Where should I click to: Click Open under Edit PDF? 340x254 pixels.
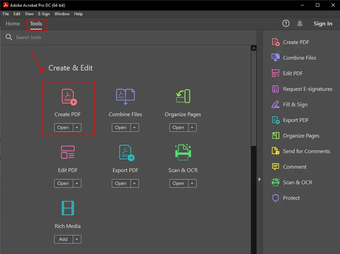(63, 183)
